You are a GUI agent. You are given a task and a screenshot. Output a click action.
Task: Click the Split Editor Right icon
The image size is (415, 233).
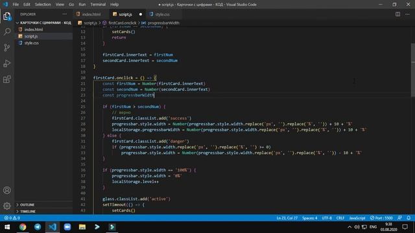click(397, 14)
